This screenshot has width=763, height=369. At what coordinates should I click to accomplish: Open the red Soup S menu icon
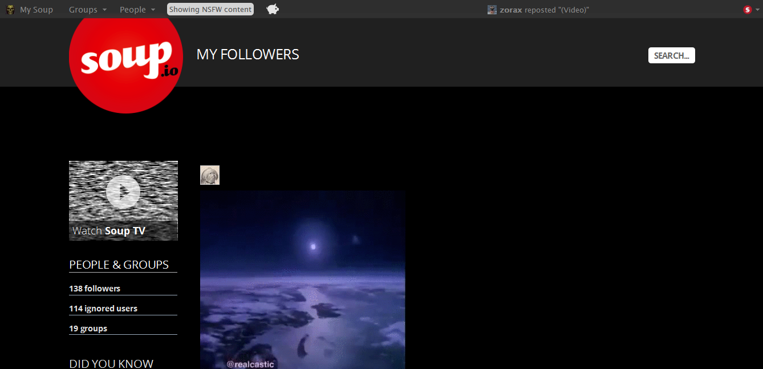[x=748, y=10]
